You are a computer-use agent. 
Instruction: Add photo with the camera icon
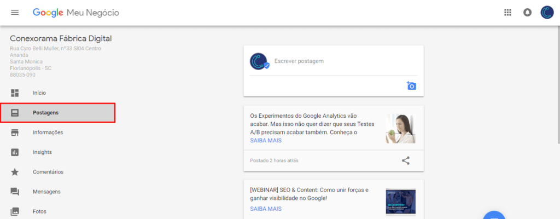(x=411, y=86)
